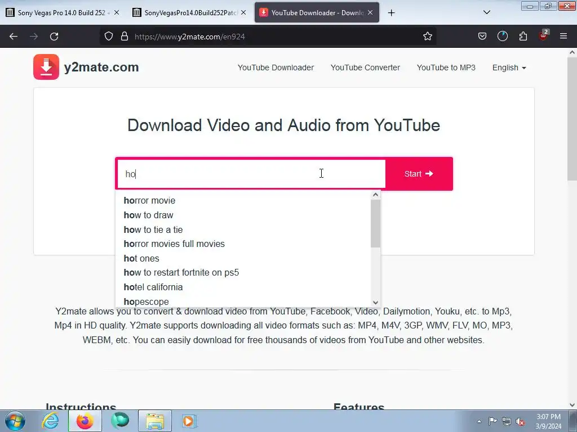
Task: Choose 'hopescope' suggestion
Action: click(243, 301)
